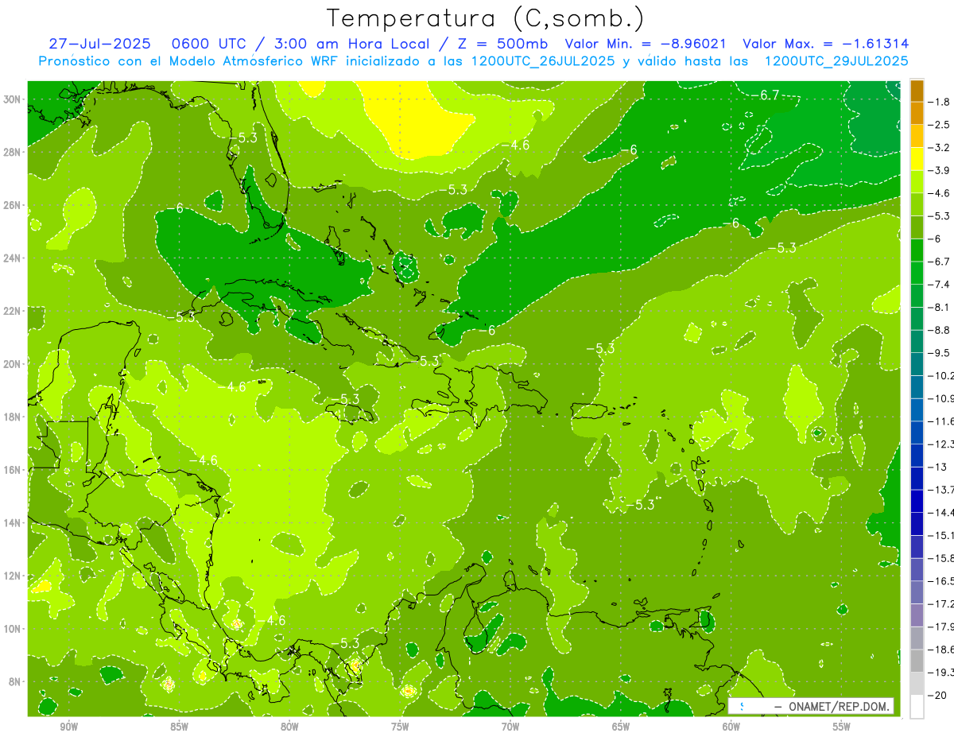Click the '28N' latitude axis label
This screenshot has height=737, width=954.
[x=12, y=152]
